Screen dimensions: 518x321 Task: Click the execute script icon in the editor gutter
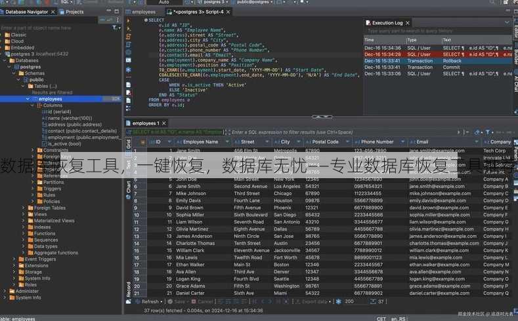pos(129,36)
